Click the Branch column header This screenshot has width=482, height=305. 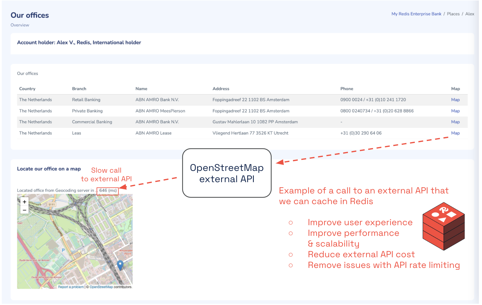[x=79, y=89]
